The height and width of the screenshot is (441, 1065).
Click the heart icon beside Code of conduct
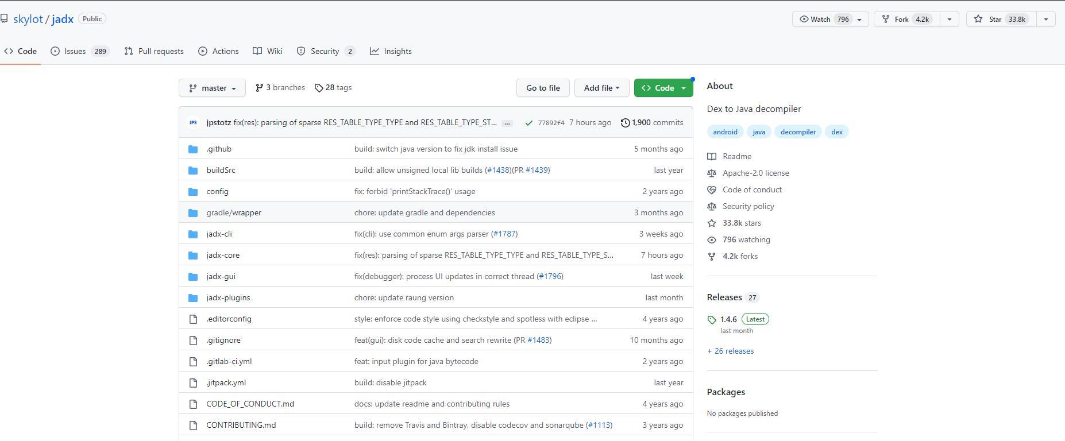click(712, 189)
